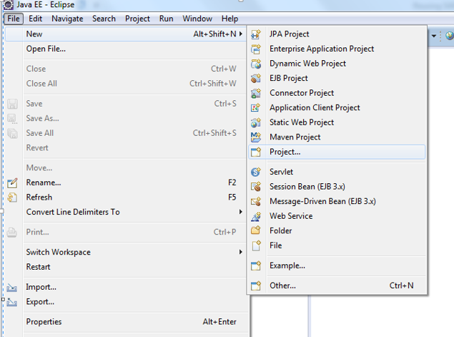Image resolution: width=454 pixels, height=337 pixels.
Task: Click the Application Client Project icon
Action: (x=256, y=108)
